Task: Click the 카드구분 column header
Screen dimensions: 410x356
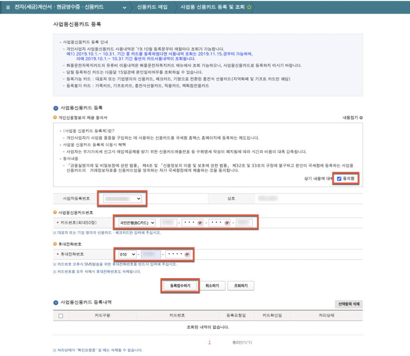Action: coord(102,315)
